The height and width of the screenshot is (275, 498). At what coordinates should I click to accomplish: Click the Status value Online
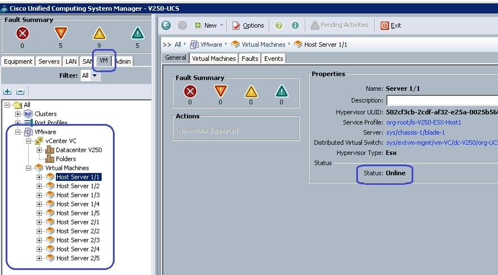(x=396, y=173)
